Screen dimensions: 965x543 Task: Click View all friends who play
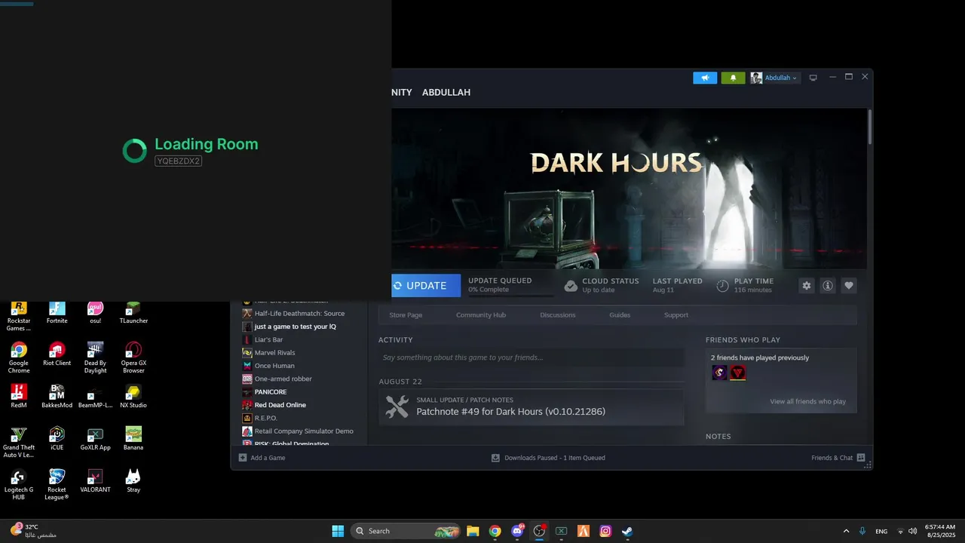click(x=808, y=402)
